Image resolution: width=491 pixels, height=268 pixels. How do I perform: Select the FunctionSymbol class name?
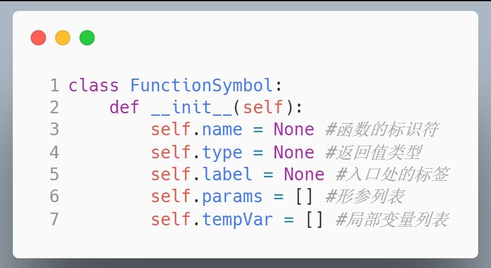202,85
